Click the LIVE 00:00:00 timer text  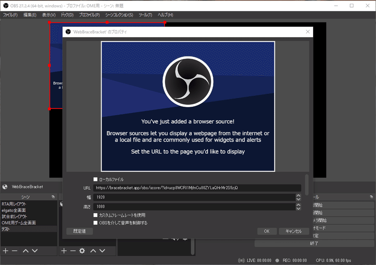pyautogui.click(x=259, y=260)
